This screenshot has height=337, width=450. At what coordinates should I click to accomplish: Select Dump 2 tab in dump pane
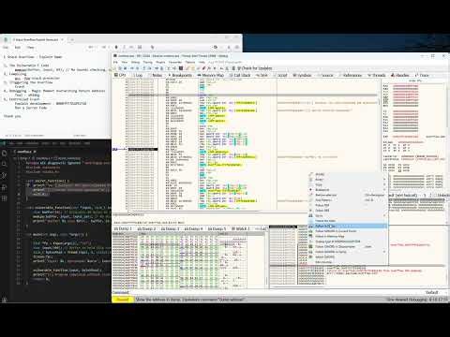coord(146,228)
